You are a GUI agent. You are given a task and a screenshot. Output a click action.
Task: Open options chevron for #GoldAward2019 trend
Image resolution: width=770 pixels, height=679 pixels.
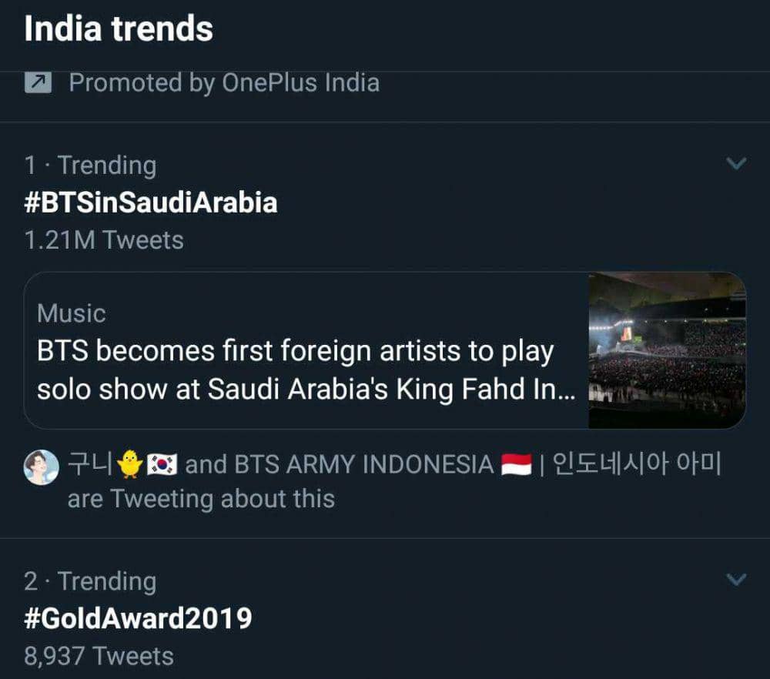pyautogui.click(x=737, y=579)
